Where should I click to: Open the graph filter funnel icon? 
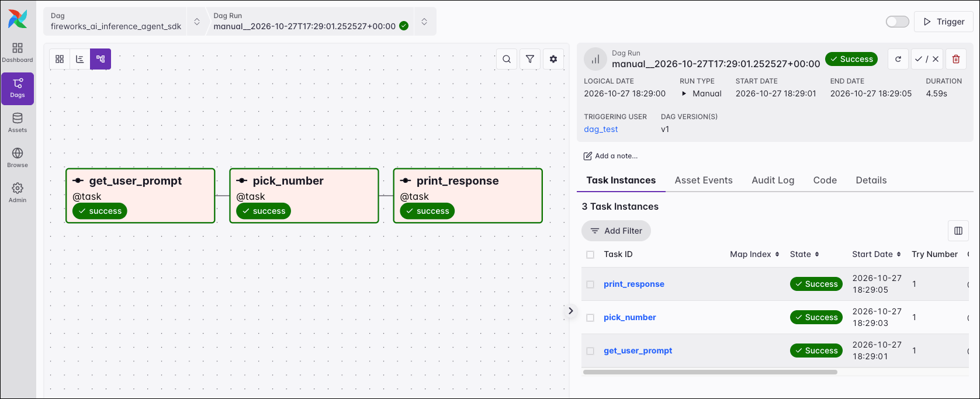(530, 59)
